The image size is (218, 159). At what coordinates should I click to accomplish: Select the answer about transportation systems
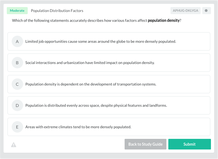coord(109,84)
